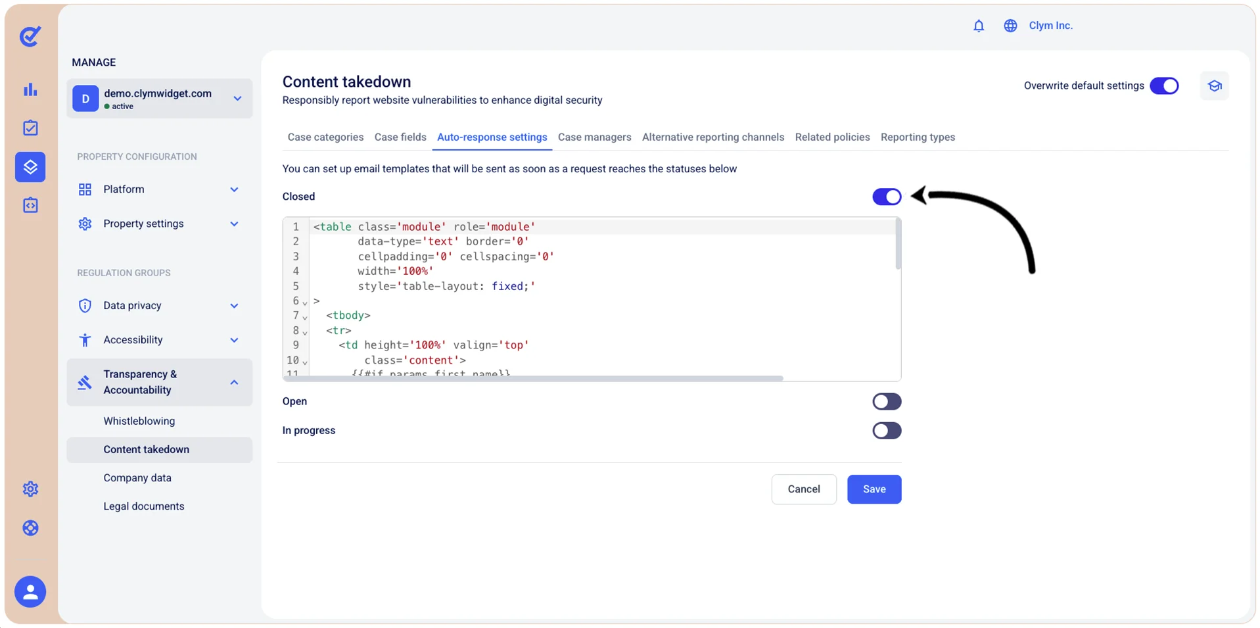Open Legal documents in the sidebar
Image resolution: width=1260 pixels, height=628 pixels.
click(144, 506)
